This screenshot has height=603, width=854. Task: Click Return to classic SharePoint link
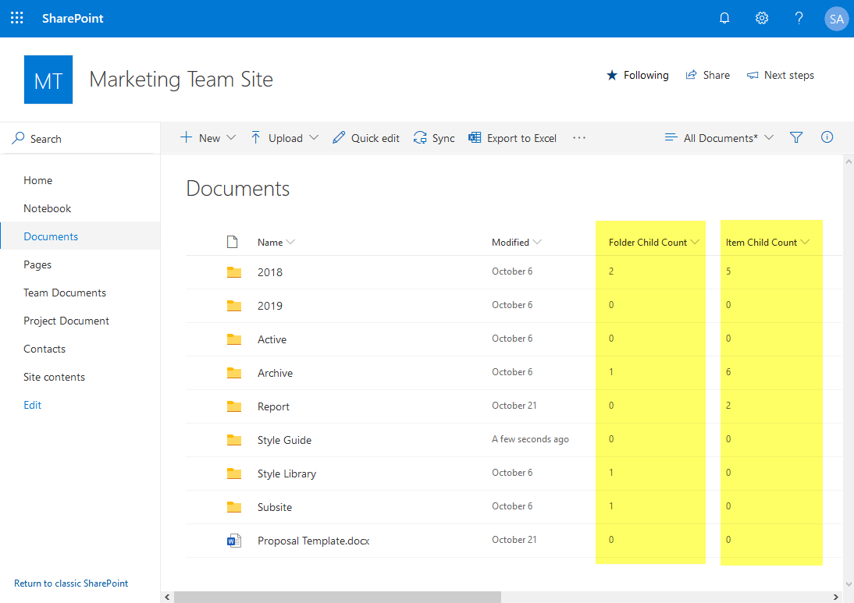(71, 583)
